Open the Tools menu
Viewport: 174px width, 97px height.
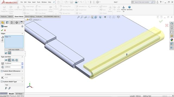[39, 2]
